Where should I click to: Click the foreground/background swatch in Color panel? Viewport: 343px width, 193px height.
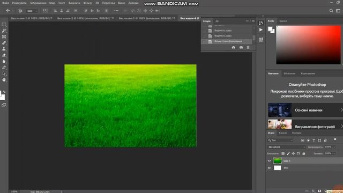tap(271, 30)
